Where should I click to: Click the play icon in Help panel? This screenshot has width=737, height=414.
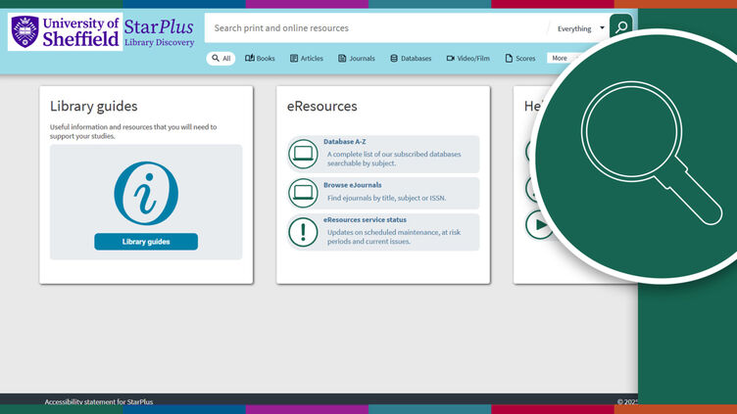pos(537,225)
